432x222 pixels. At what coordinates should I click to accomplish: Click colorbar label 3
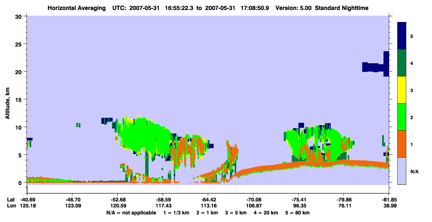[412, 90]
